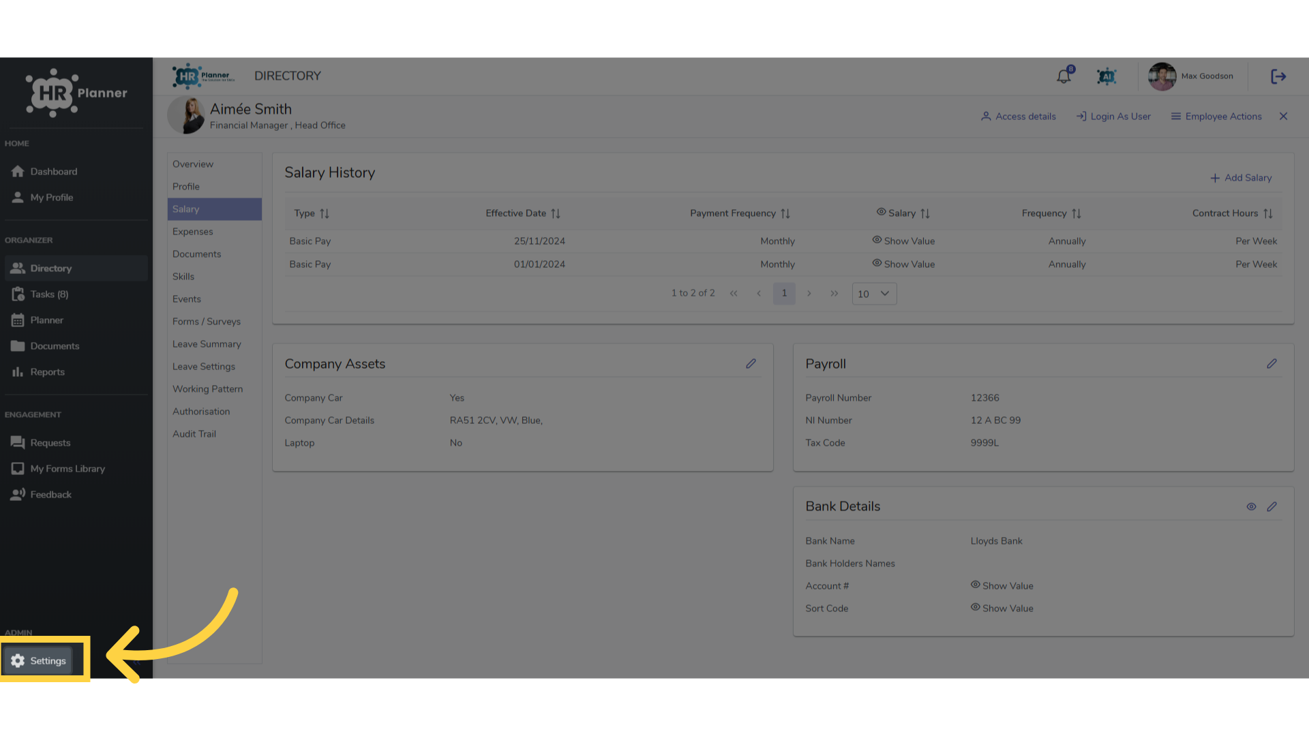Edit Payroll with pencil icon

(1272, 364)
